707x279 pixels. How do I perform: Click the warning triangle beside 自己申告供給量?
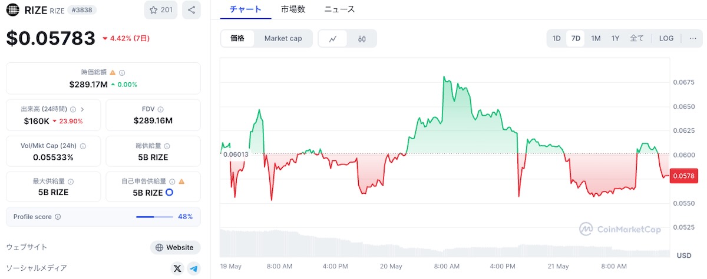point(181,181)
